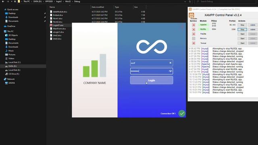Viewport: 258px width, 145px height.
Task: Select Login01.exe application icon
Action: 51,25
